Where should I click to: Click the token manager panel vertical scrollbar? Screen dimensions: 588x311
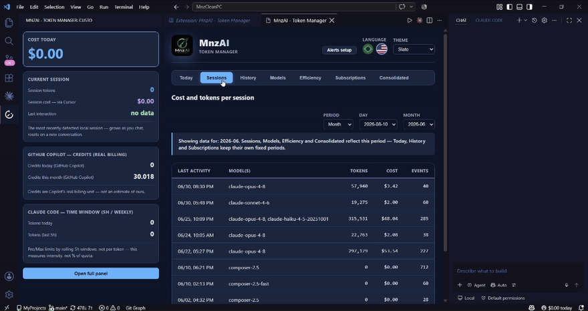coord(445,142)
